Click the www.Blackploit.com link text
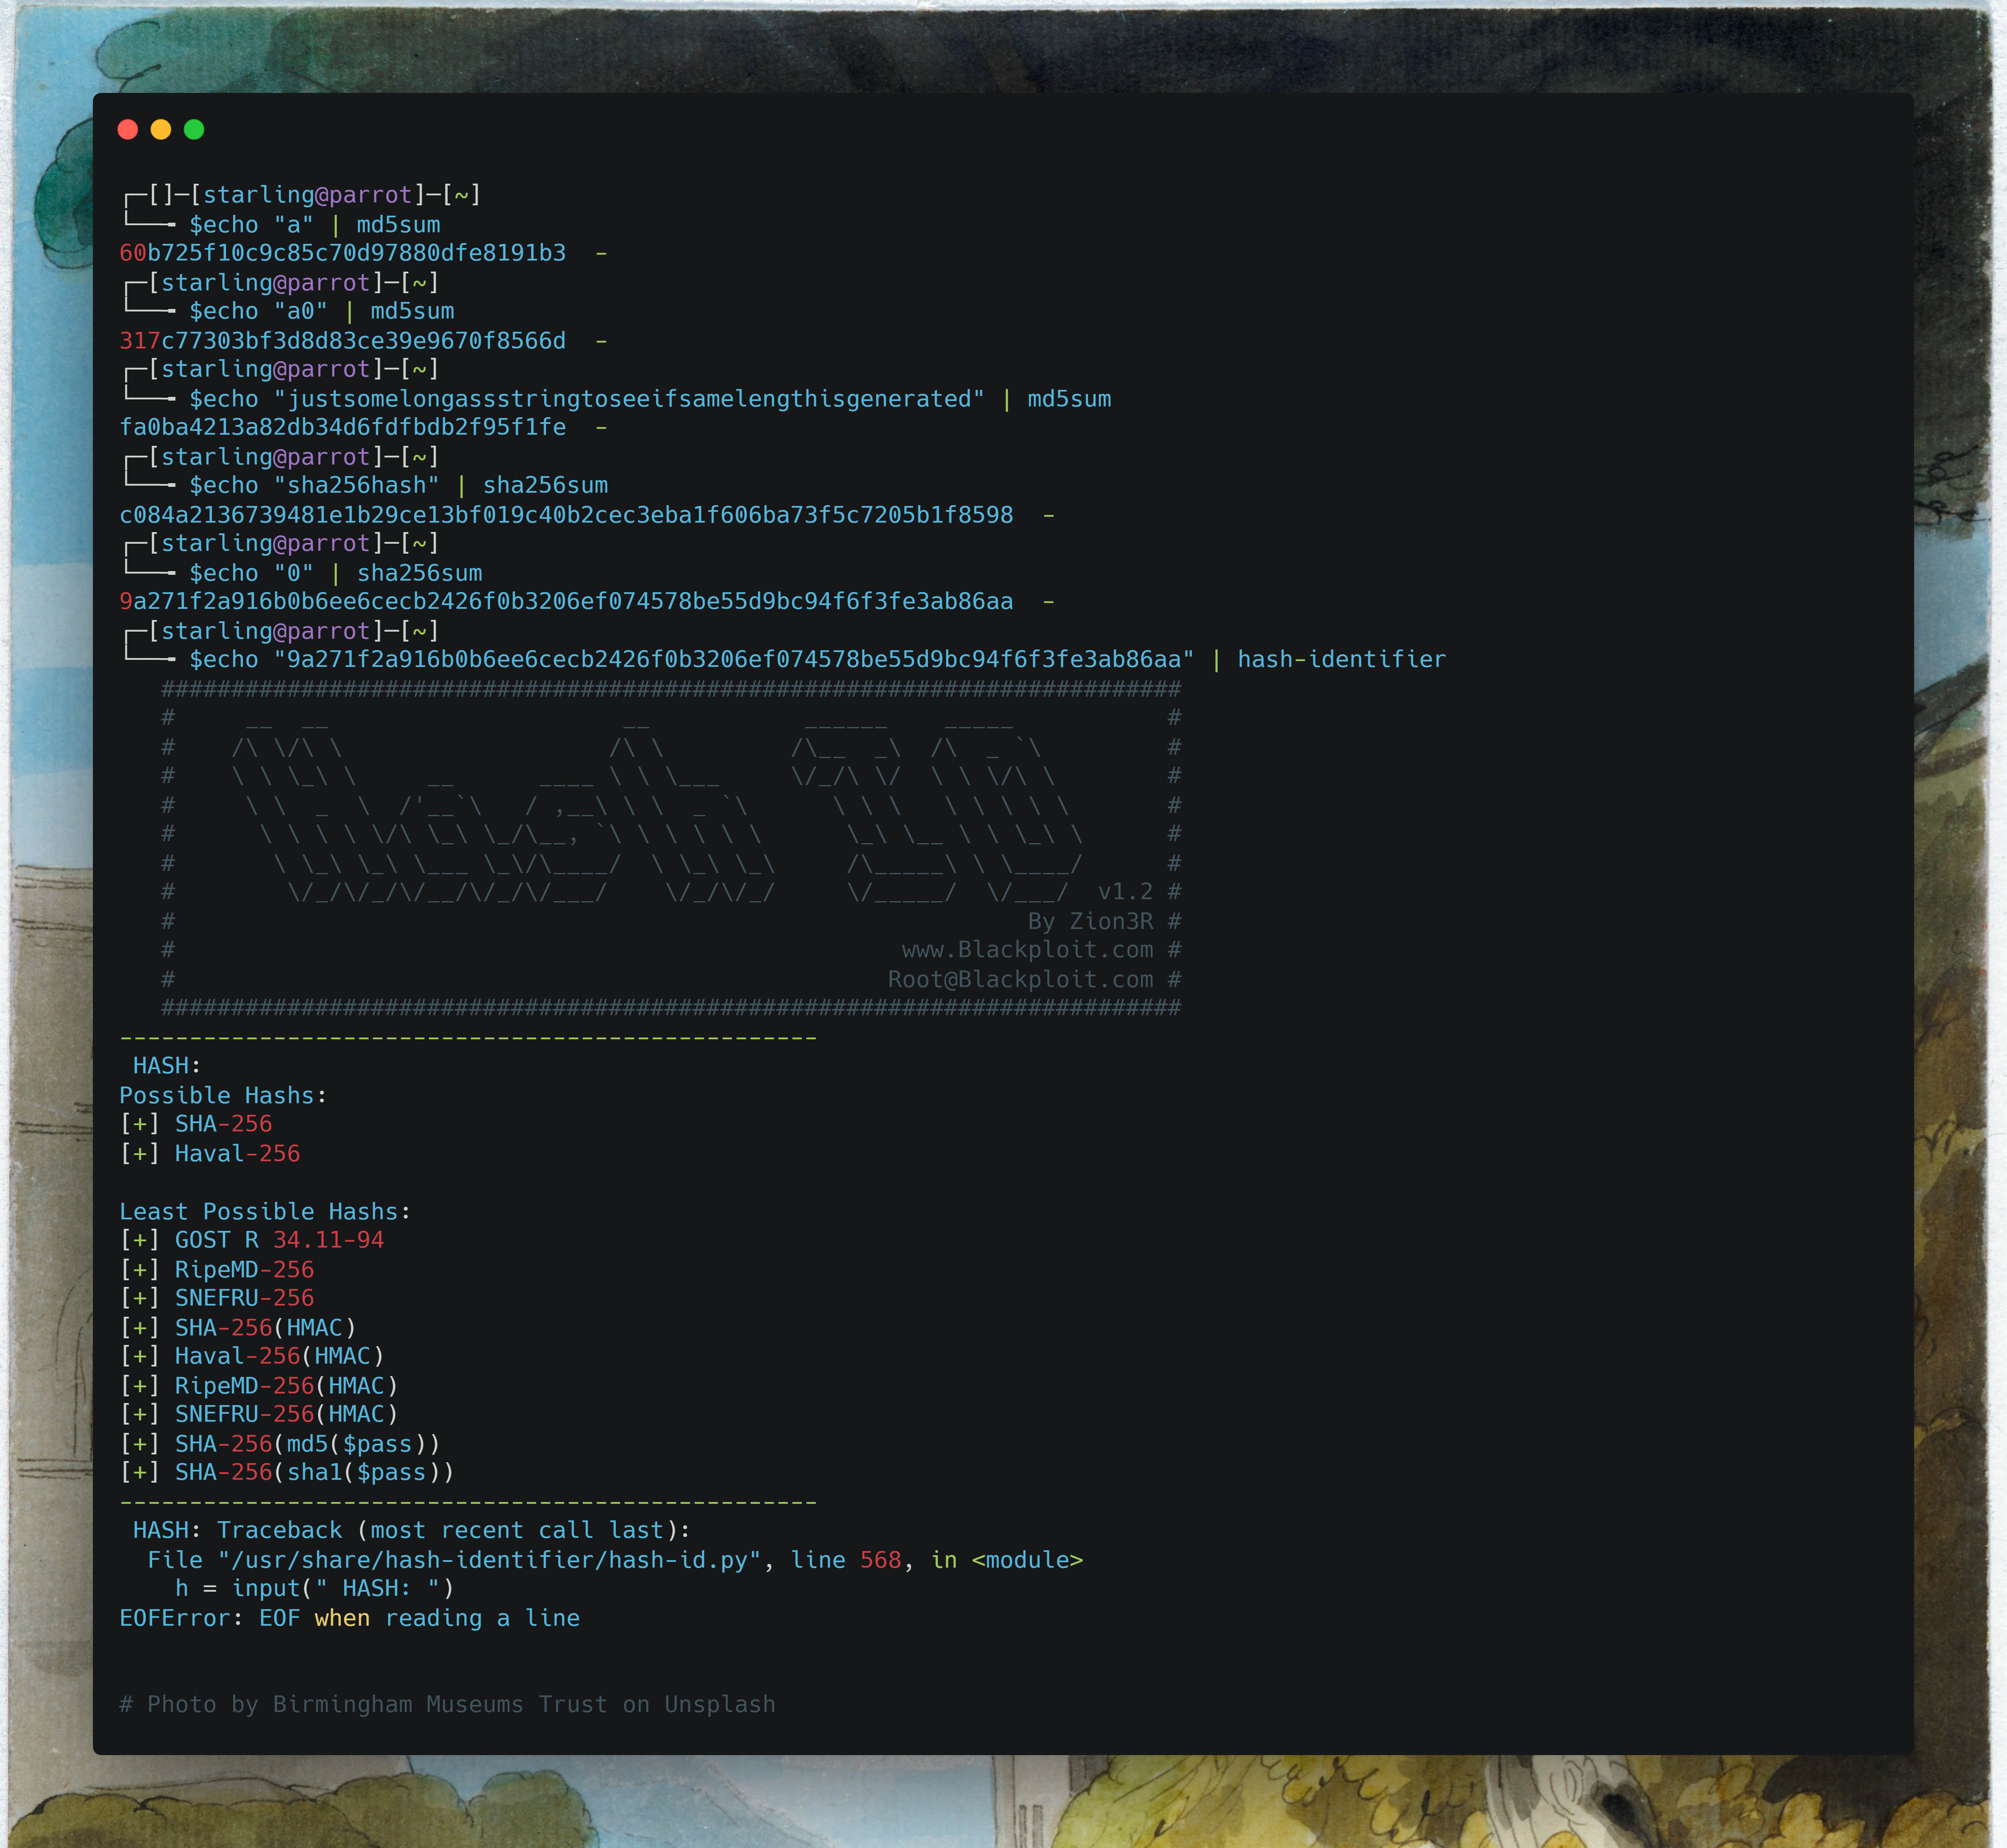Viewport: 2007px width, 1848px height. point(1027,950)
